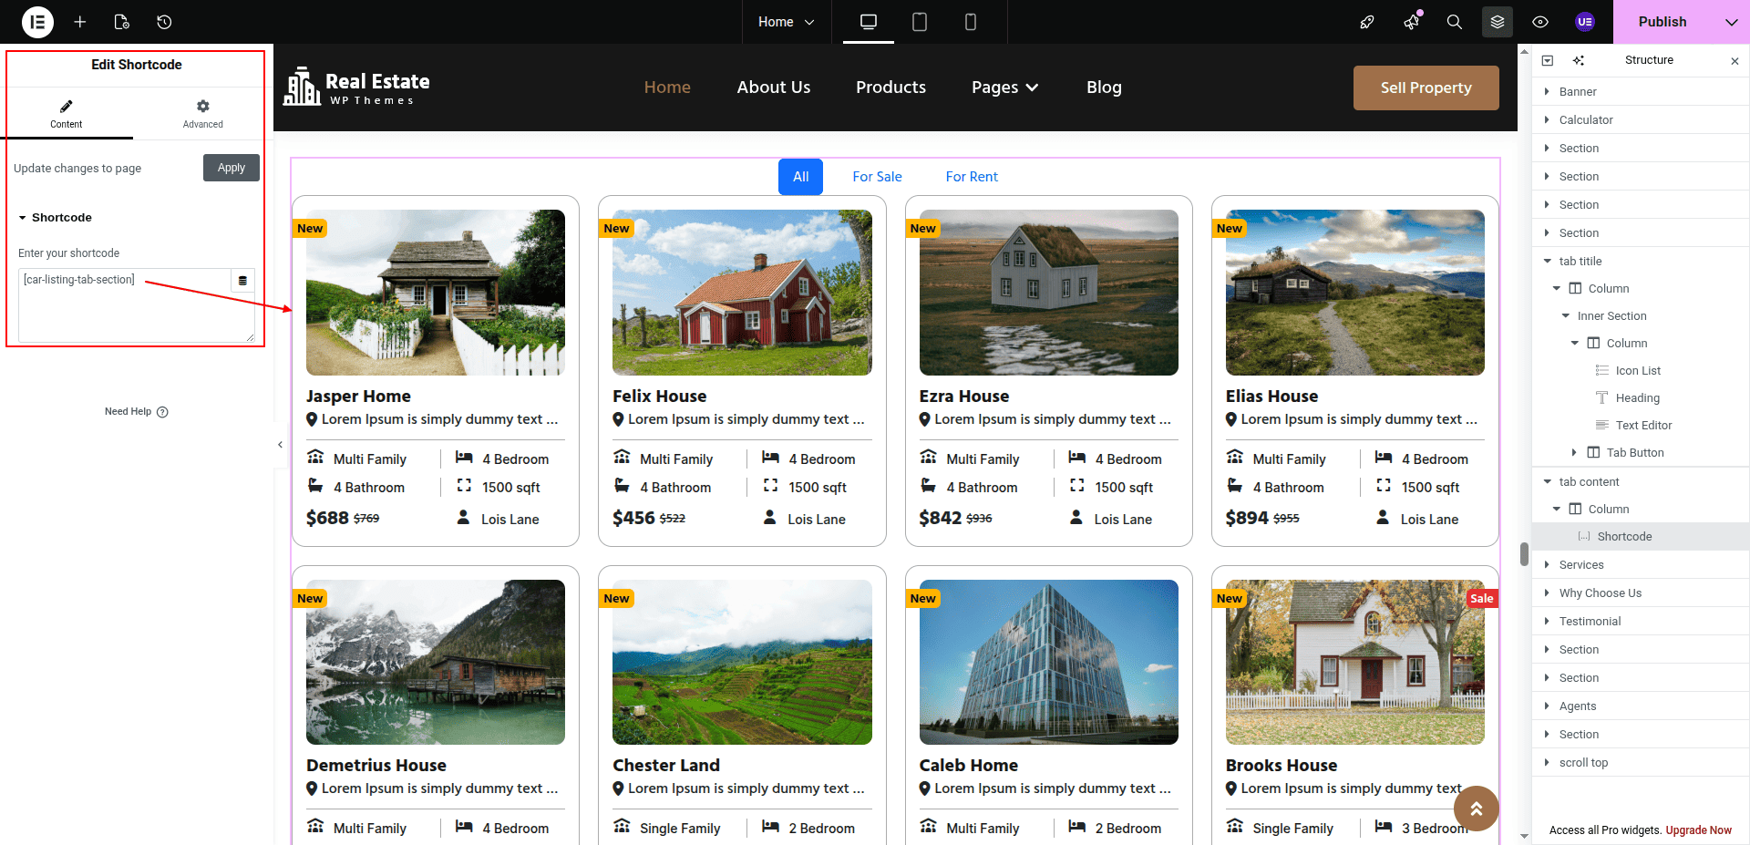
Task: Open the Add Element plus icon
Action: pyautogui.click(x=80, y=22)
